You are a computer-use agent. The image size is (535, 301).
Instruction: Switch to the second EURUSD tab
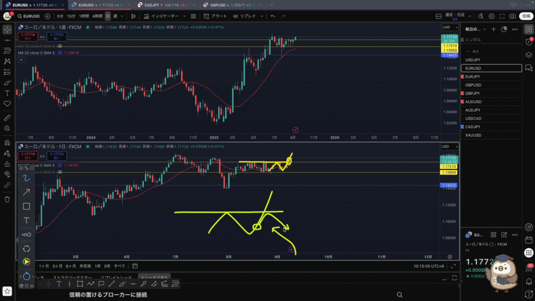[x=100, y=5]
